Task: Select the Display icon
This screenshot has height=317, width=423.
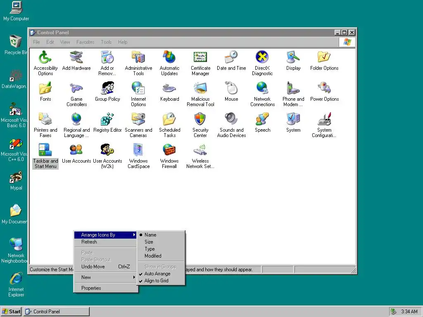Action: click(293, 57)
